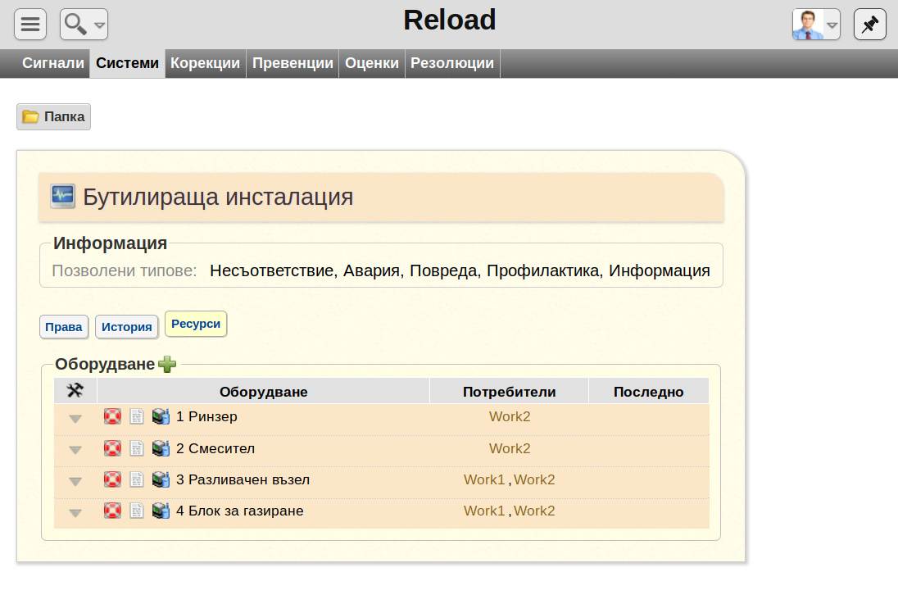The image size is (898, 604).
Task: Switch to the Превенции tab
Action: pyautogui.click(x=293, y=63)
